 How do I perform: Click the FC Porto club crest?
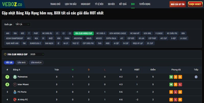pos(15,92)
